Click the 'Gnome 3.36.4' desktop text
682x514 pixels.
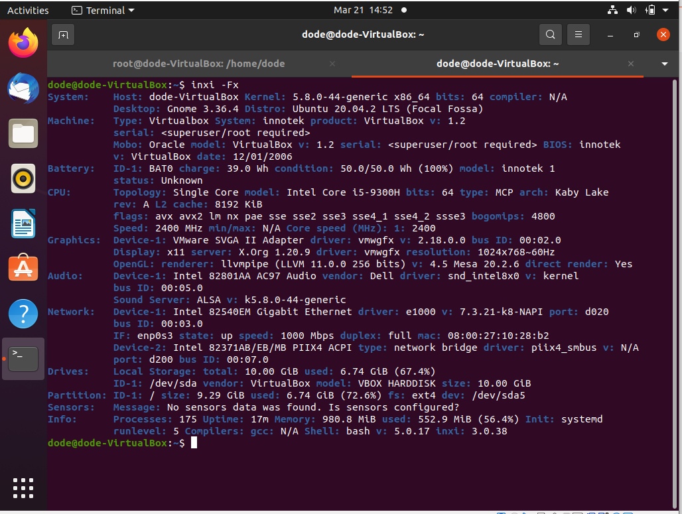coord(203,109)
